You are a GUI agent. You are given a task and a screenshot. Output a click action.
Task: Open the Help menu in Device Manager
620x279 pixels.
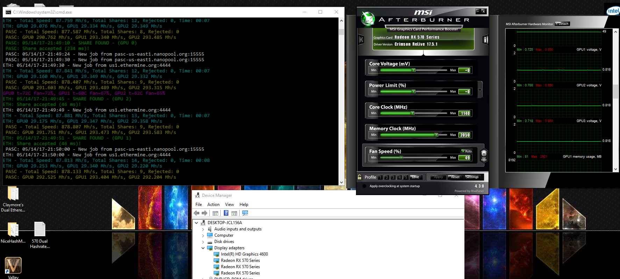244,205
